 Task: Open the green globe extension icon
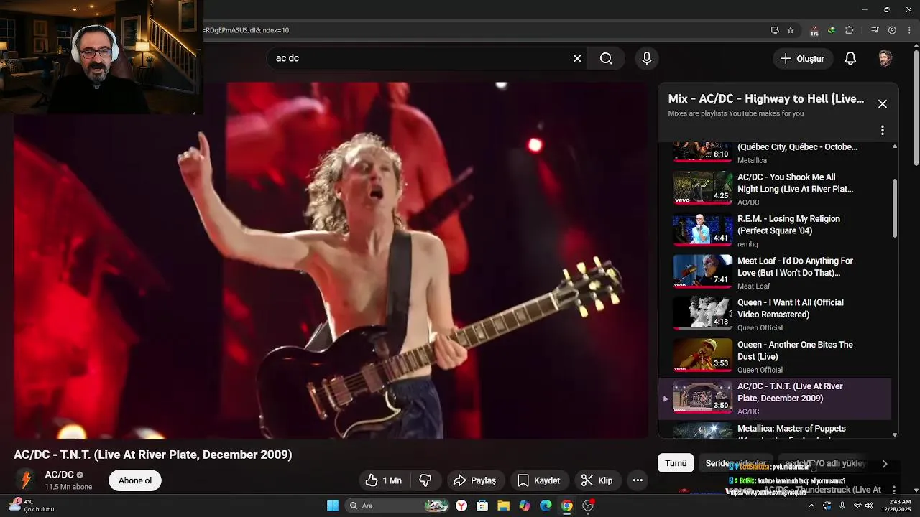[832, 30]
